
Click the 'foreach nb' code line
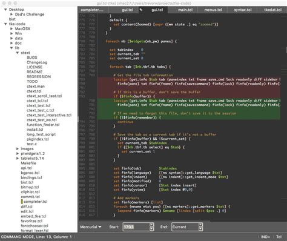141,41
